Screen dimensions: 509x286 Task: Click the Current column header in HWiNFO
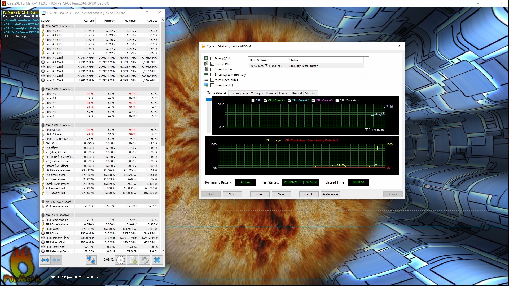click(85, 21)
